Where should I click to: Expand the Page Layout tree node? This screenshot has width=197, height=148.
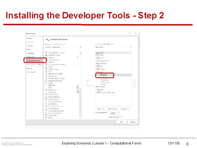(x=96, y=61)
